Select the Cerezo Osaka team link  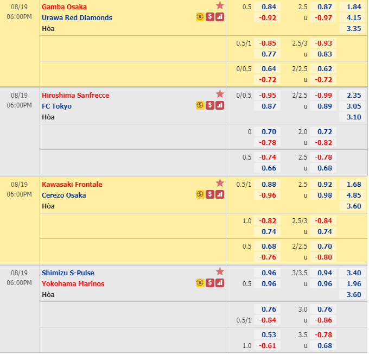click(63, 195)
